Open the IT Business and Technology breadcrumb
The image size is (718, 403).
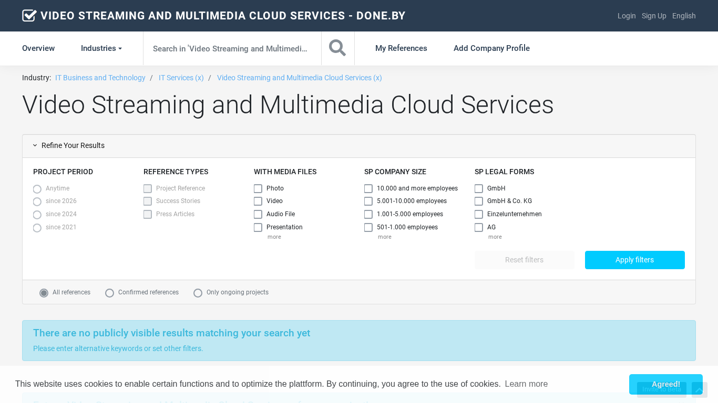click(x=100, y=78)
